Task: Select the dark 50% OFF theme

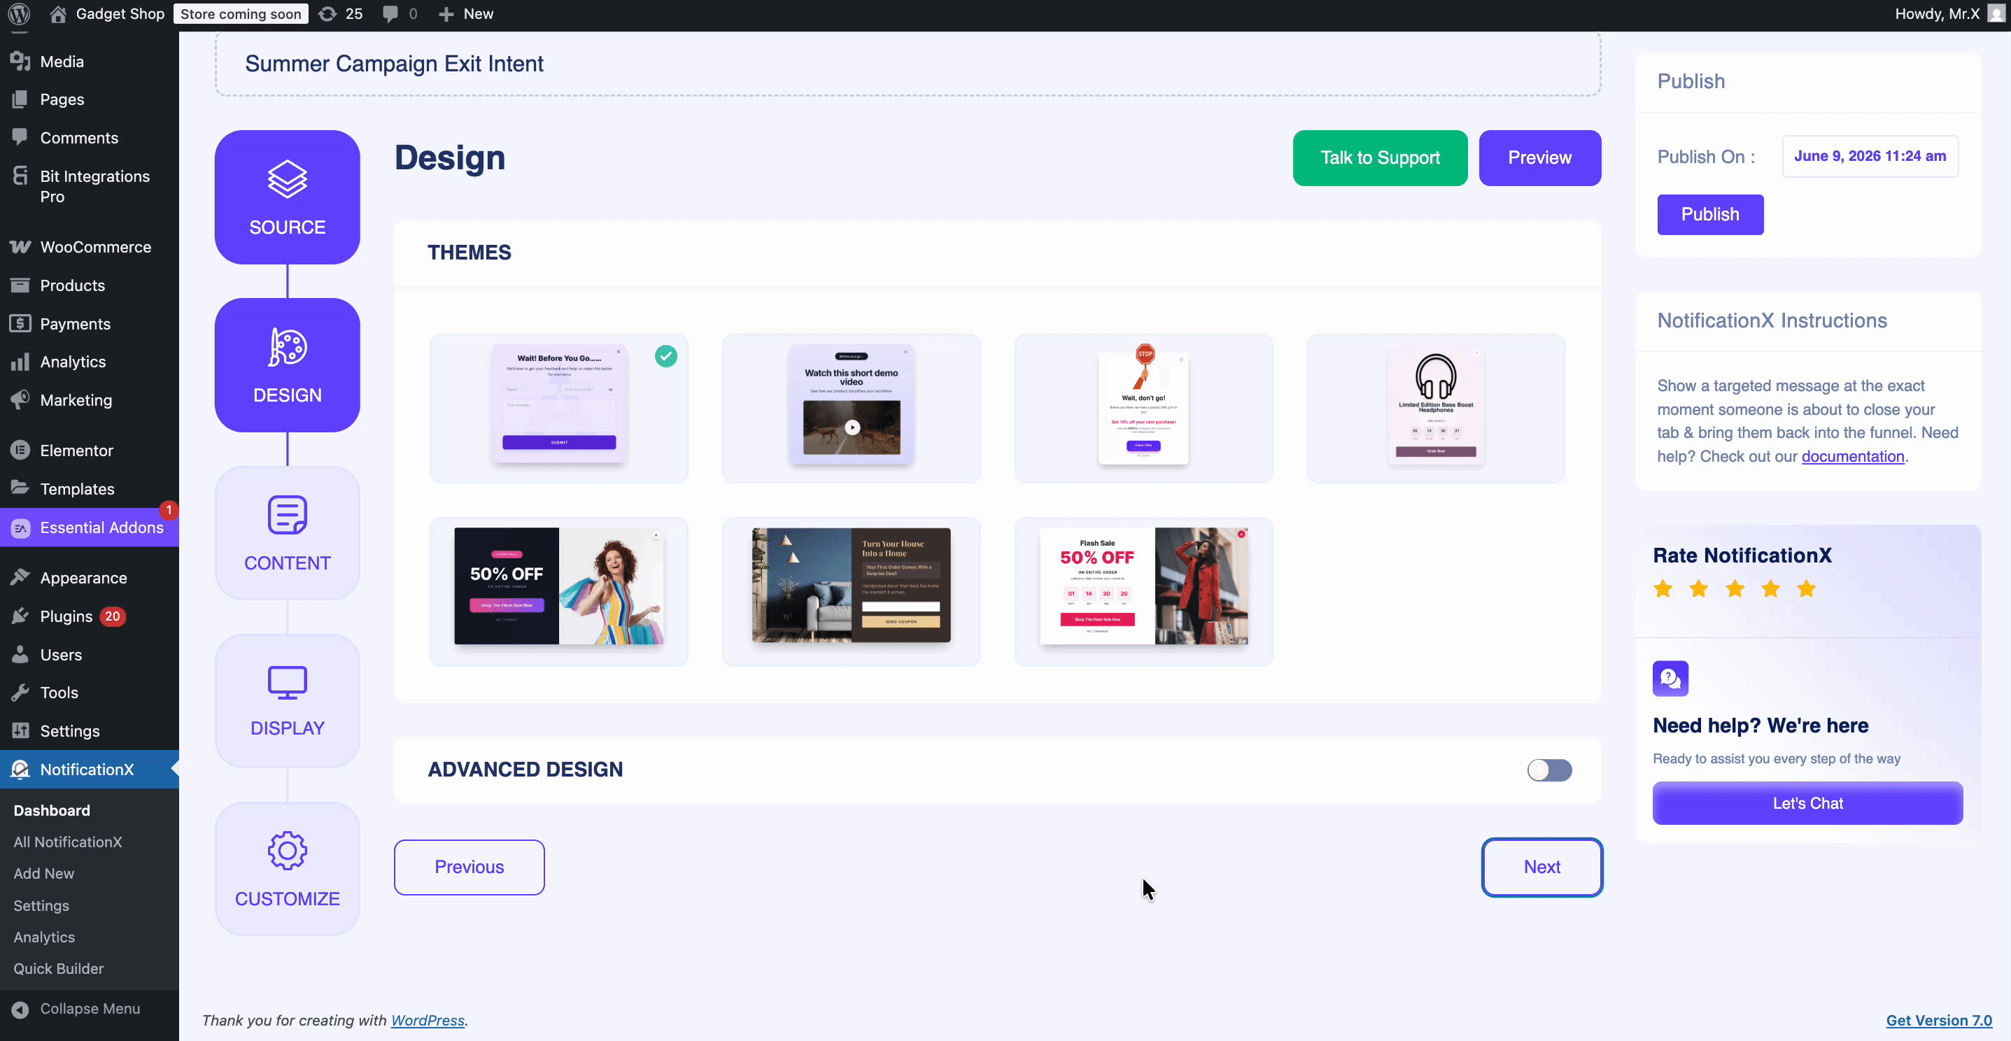Action: [x=559, y=592]
